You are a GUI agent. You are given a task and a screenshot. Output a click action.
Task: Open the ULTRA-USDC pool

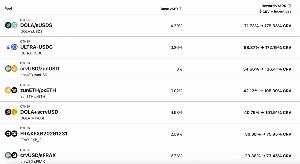tap(37, 47)
